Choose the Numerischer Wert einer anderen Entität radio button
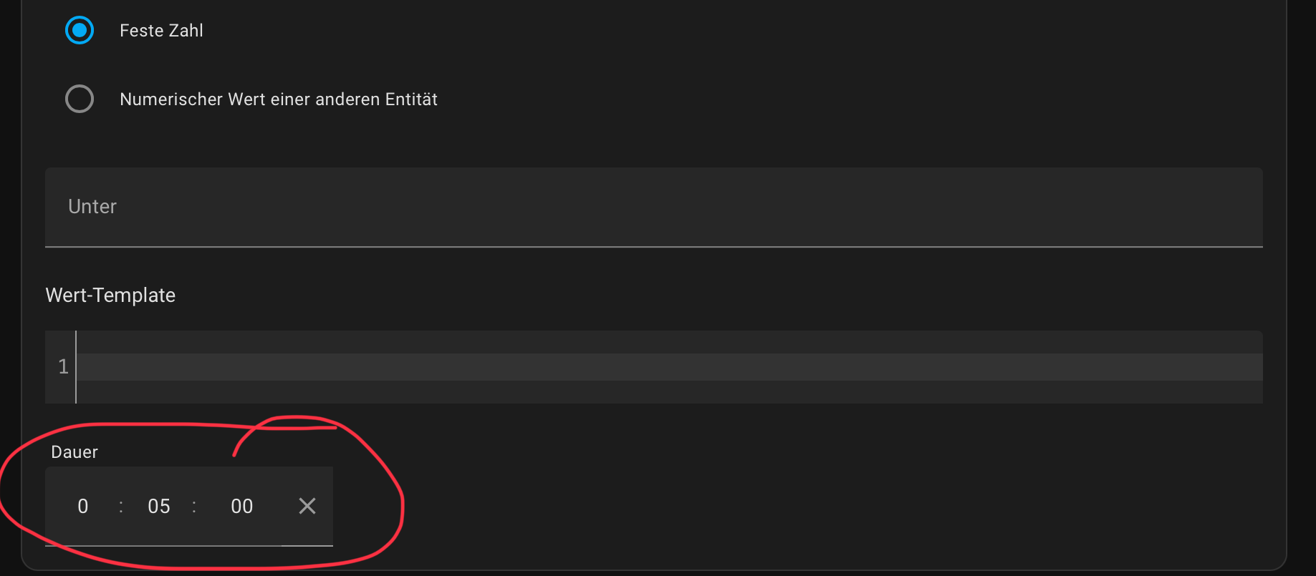Viewport: 1316px width, 576px height. (x=80, y=99)
